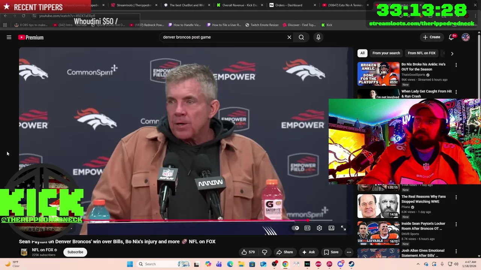Save the video to a playlist
The image size is (481, 270).
pyautogui.click(x=331, y=252)
